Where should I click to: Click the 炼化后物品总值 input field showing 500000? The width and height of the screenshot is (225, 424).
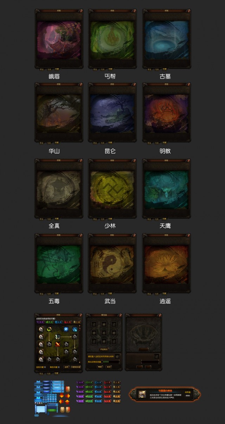click(x=111, y=362)
